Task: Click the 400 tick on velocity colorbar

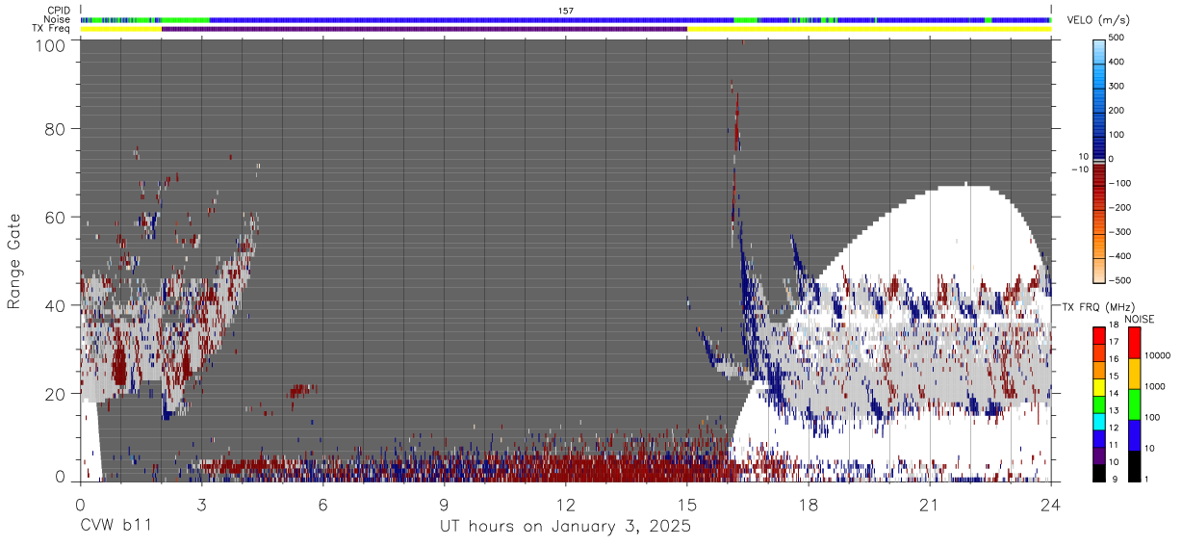Action: (x=1117, y=62)
